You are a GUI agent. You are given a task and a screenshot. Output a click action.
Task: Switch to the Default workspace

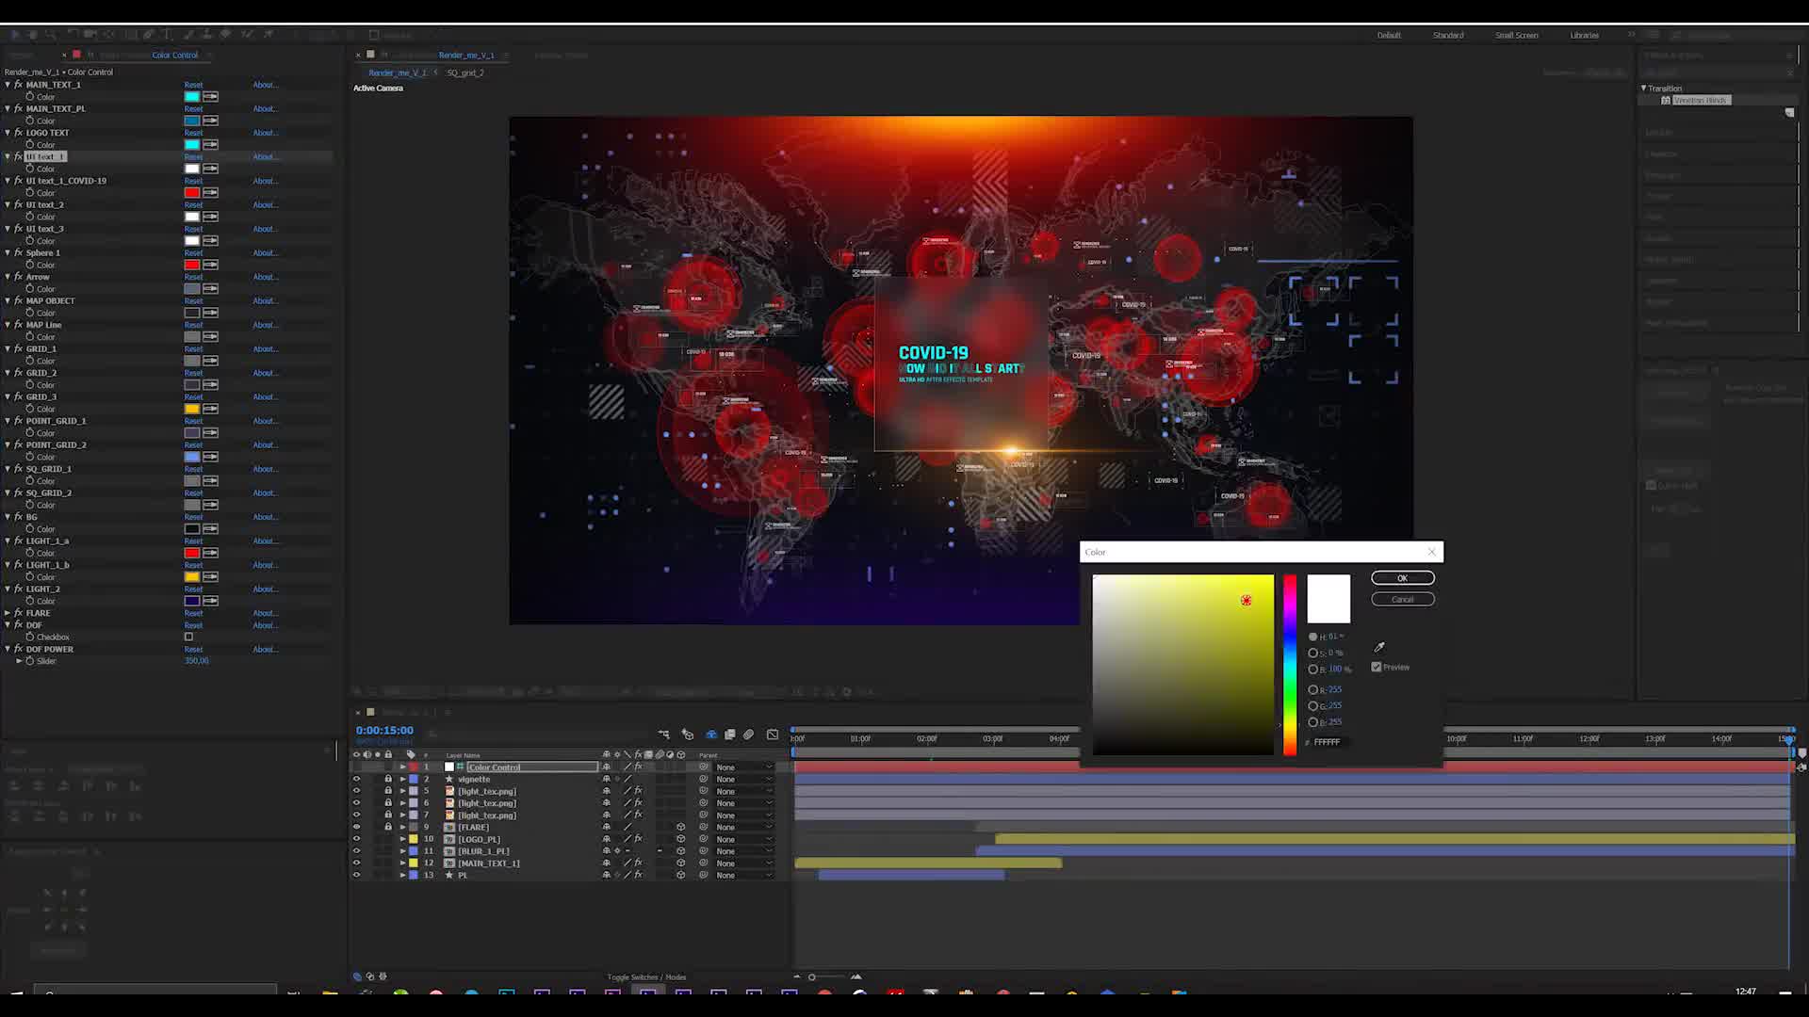point(1389,35)
